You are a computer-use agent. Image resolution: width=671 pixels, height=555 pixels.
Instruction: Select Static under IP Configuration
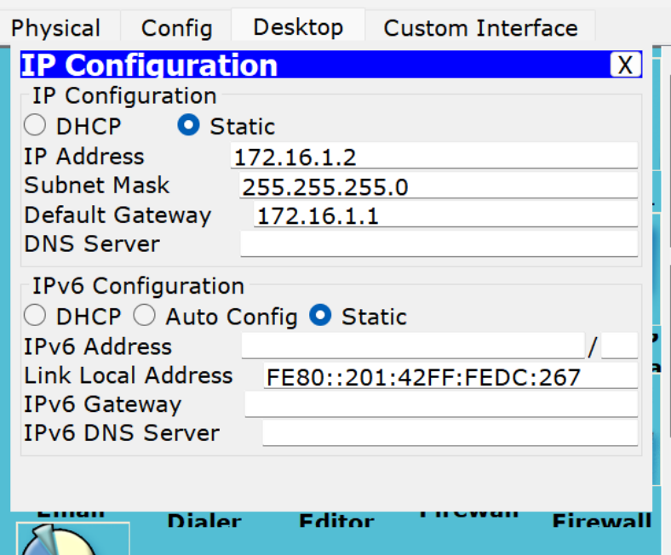[188, 126]
